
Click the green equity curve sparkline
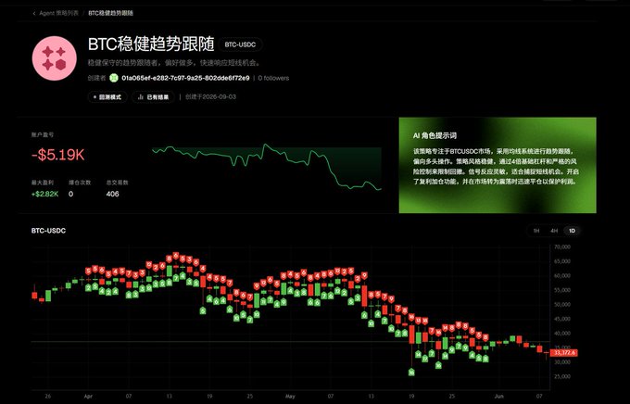click(267, 167)
